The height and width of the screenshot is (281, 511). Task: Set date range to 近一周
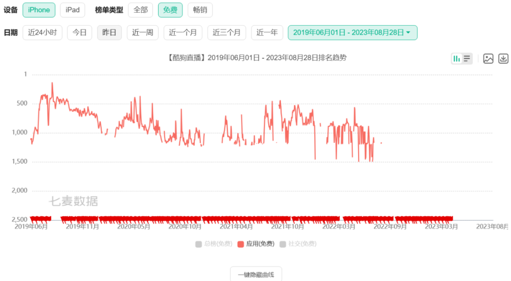click(x=142, y=33)
